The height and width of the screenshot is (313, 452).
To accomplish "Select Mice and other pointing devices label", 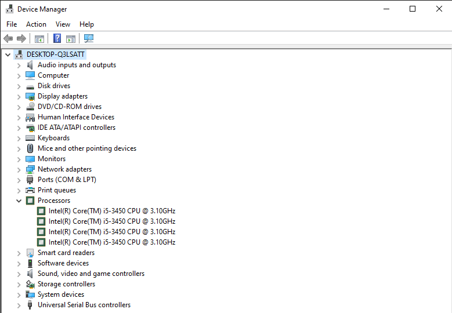I will click(87, 148).
